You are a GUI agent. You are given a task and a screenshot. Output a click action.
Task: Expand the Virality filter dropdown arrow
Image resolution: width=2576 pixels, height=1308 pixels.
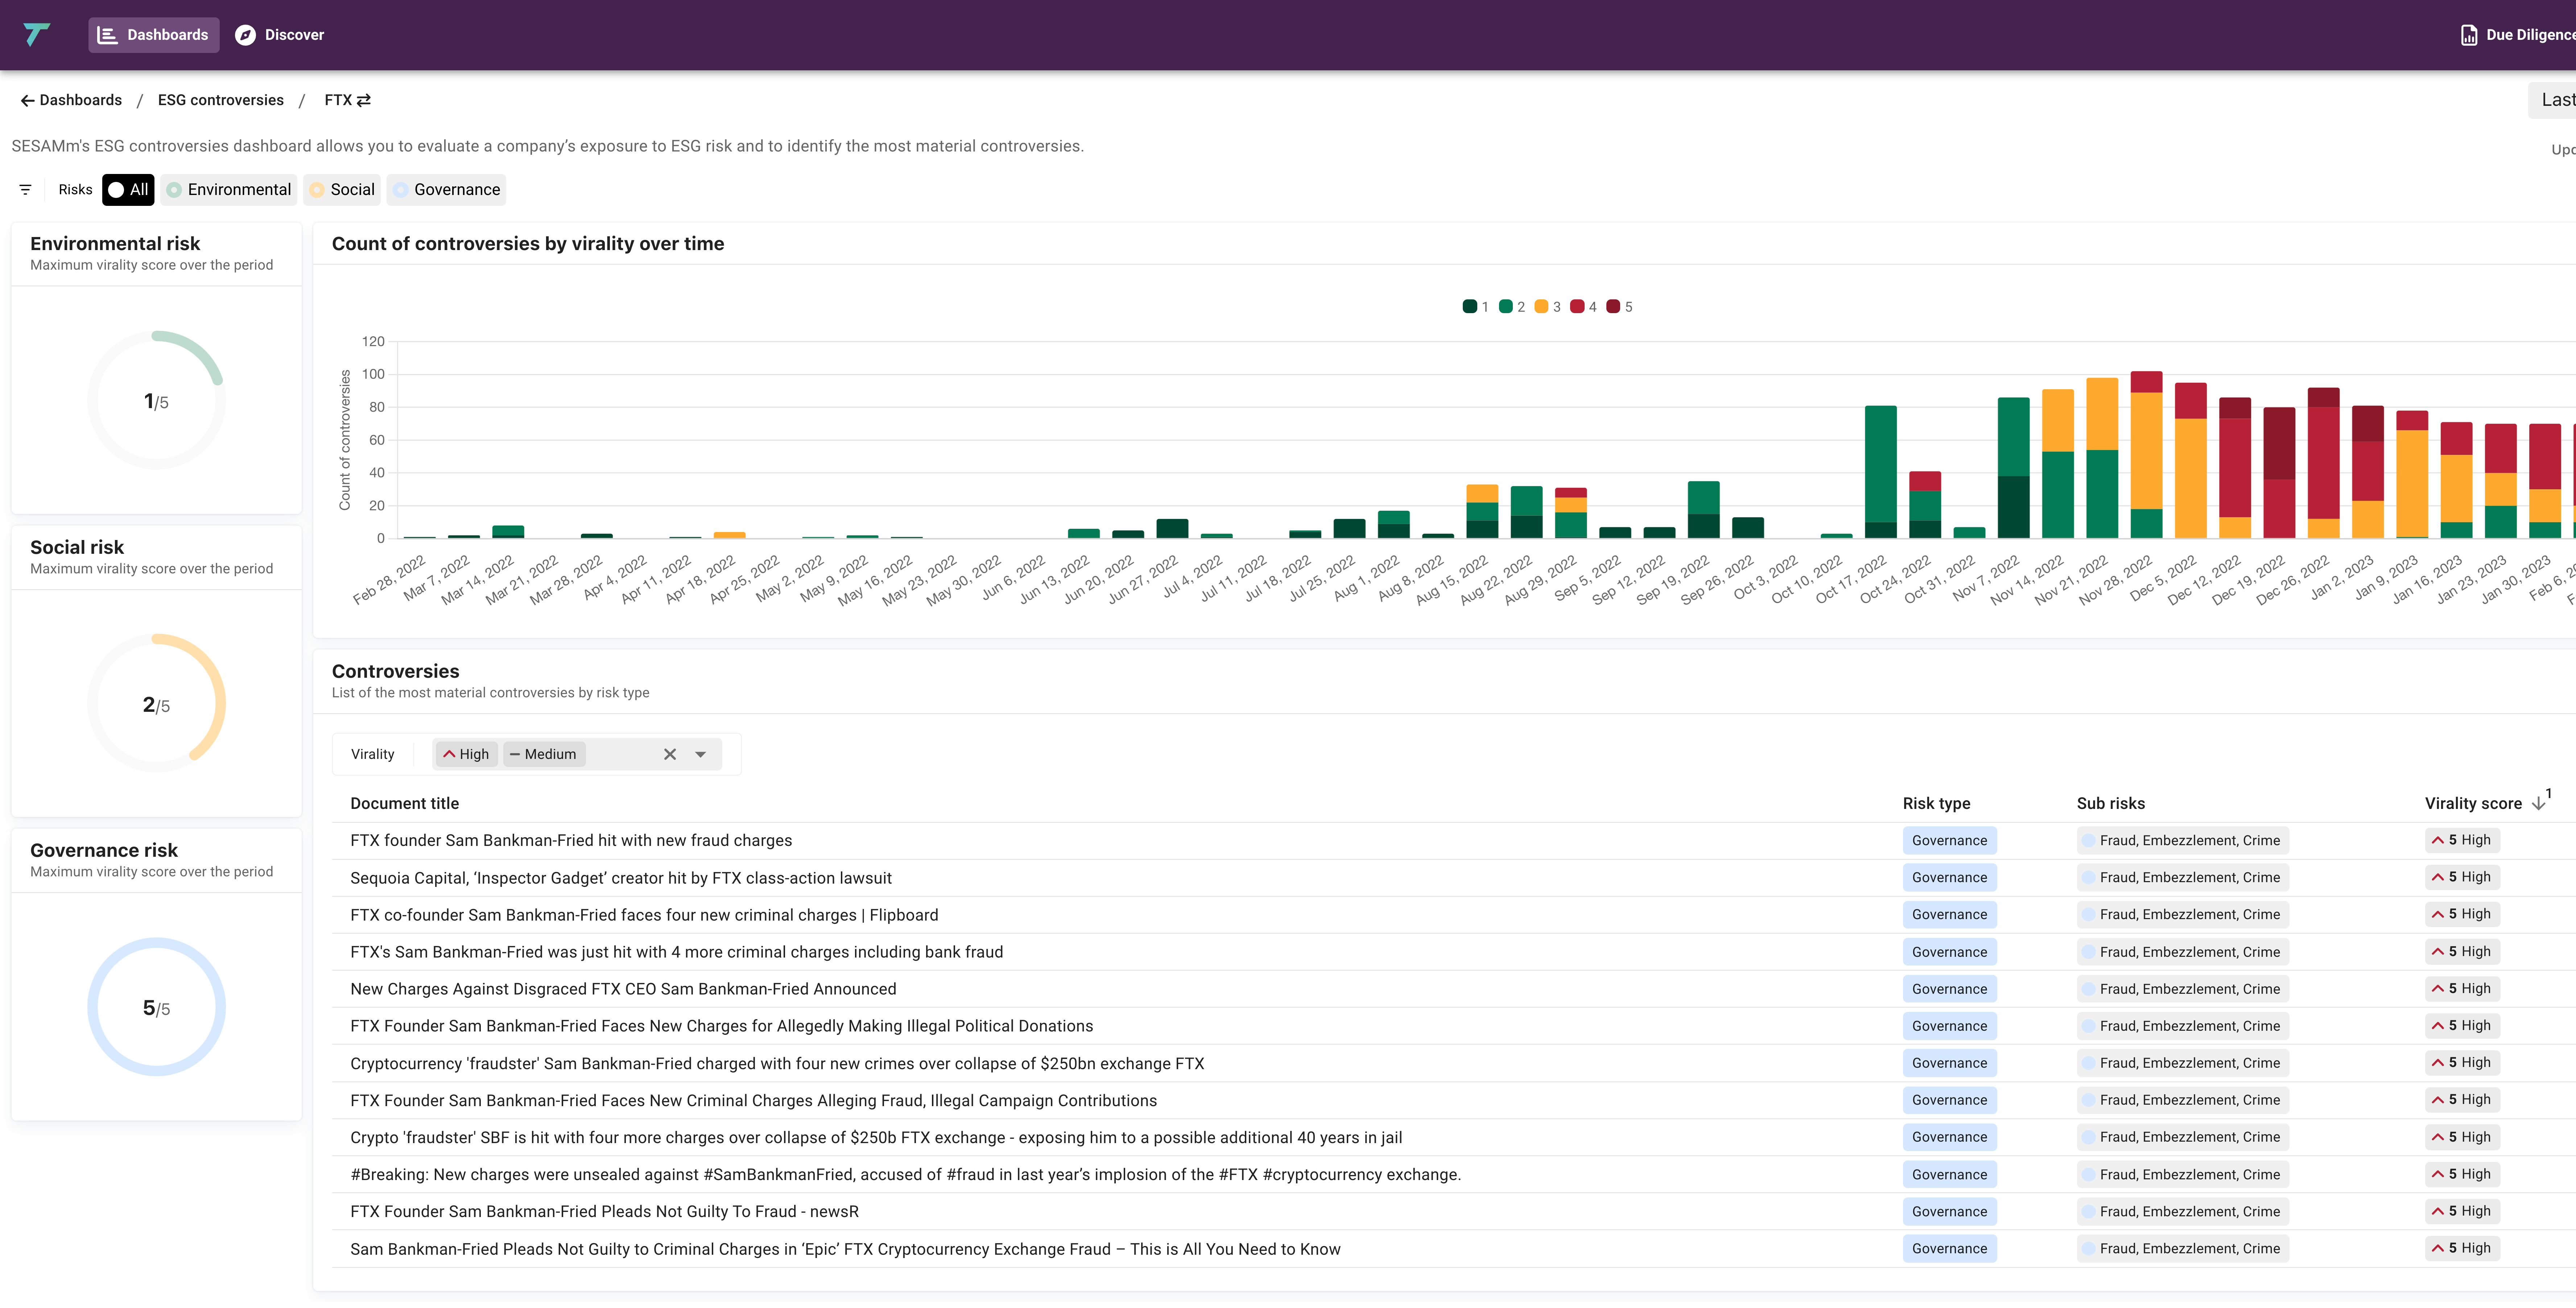tap(701, 755)
